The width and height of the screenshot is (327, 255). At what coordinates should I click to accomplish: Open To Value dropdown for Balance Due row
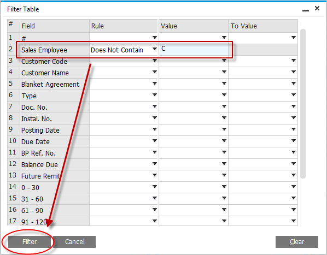click(294, 164)
